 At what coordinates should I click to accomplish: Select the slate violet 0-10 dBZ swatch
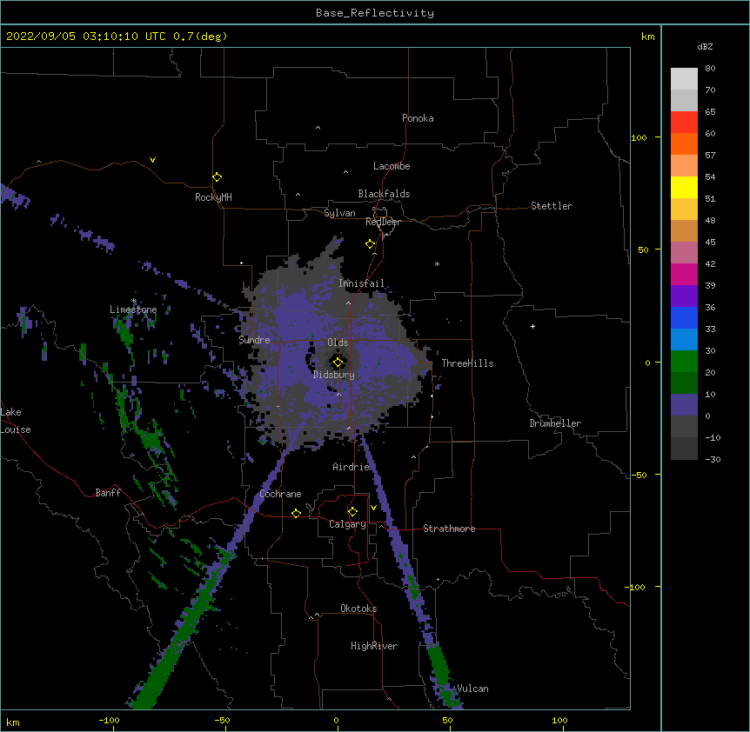[x=684, y=405]
